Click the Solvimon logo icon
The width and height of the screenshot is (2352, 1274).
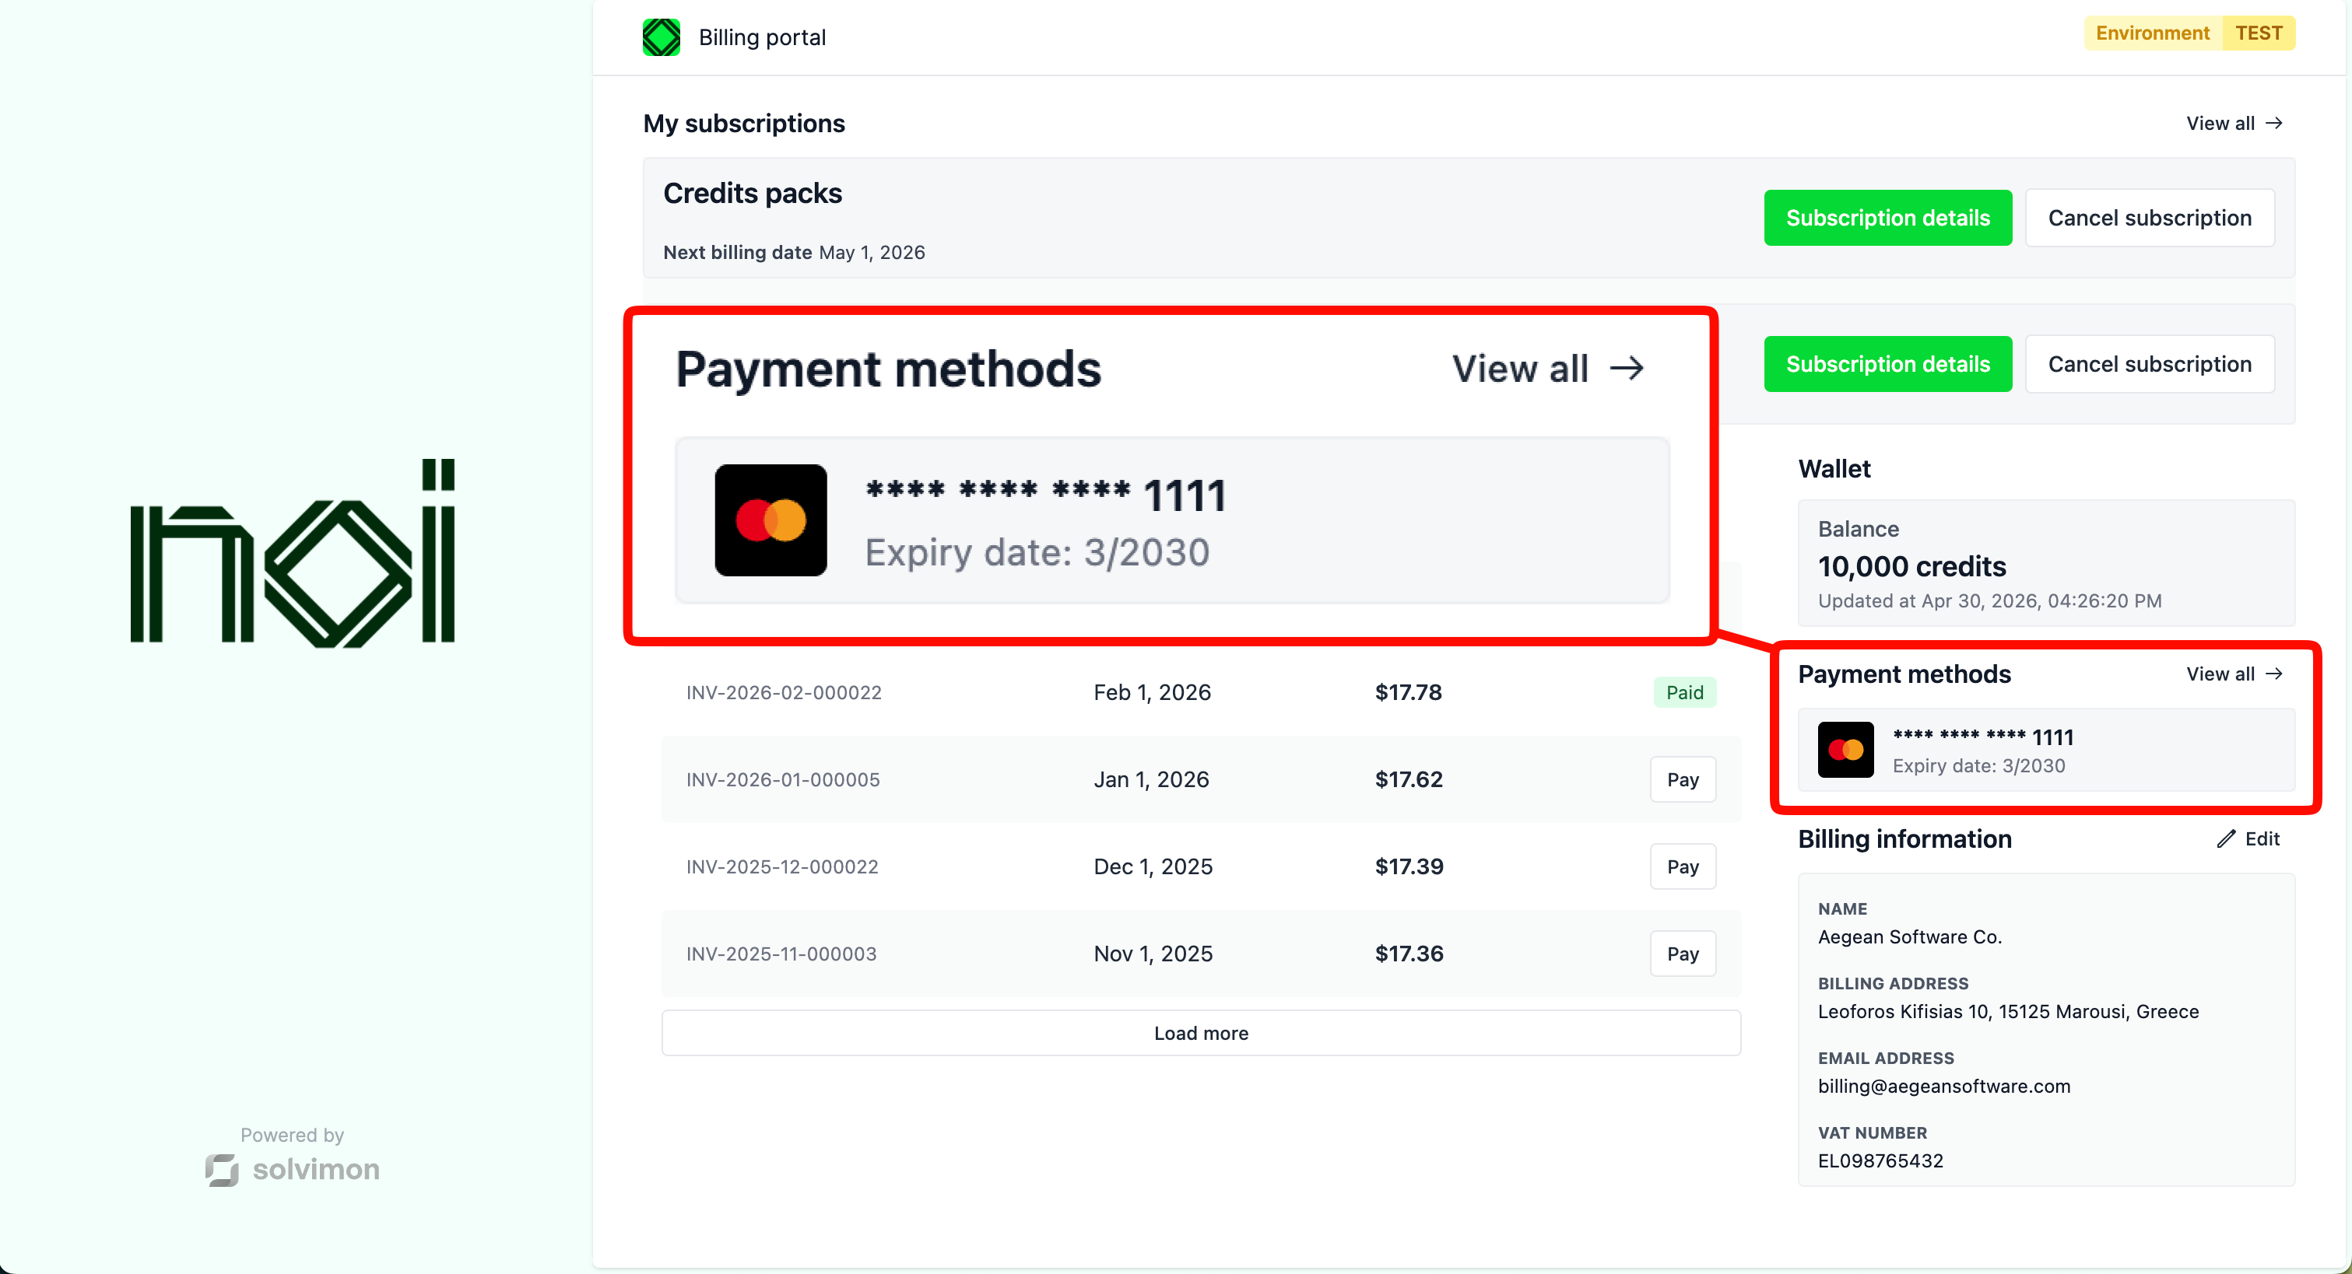(x=222, y=1169)
